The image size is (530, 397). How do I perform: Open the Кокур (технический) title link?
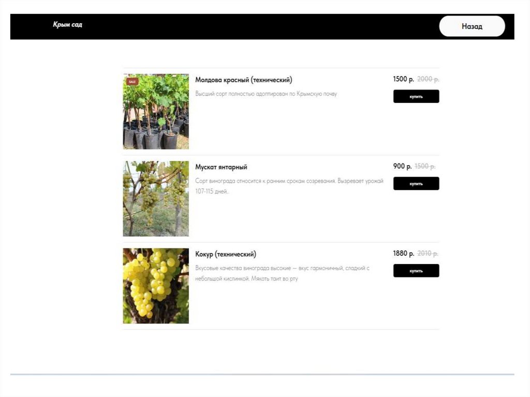click(226, 254)
